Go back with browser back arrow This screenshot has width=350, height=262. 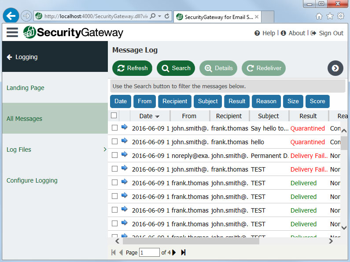click(x=11, y=15)
